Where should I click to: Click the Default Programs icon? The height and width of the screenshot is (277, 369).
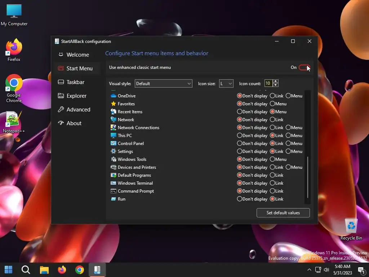114,175
